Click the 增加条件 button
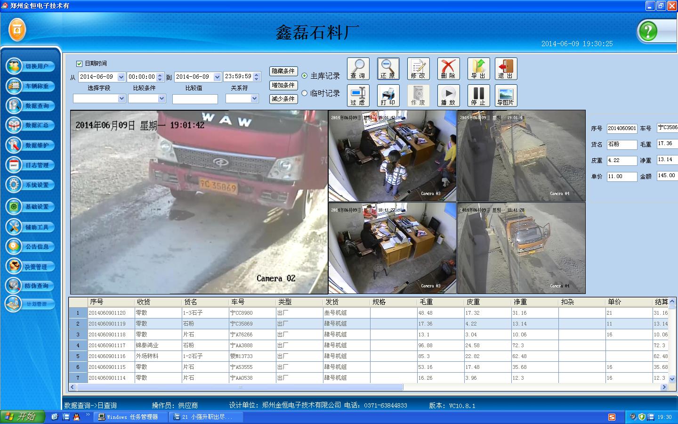Viewport: 678px width, 424px height. (x=283, y=85)
